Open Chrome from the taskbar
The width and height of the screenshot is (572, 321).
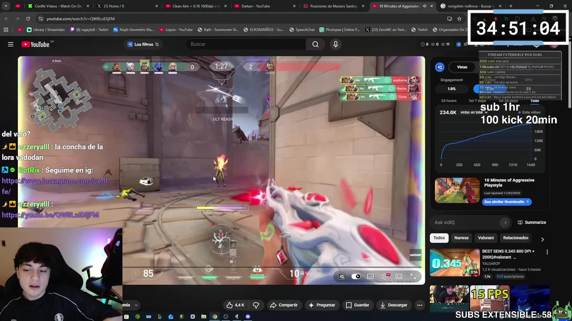(x=214, y=317)
